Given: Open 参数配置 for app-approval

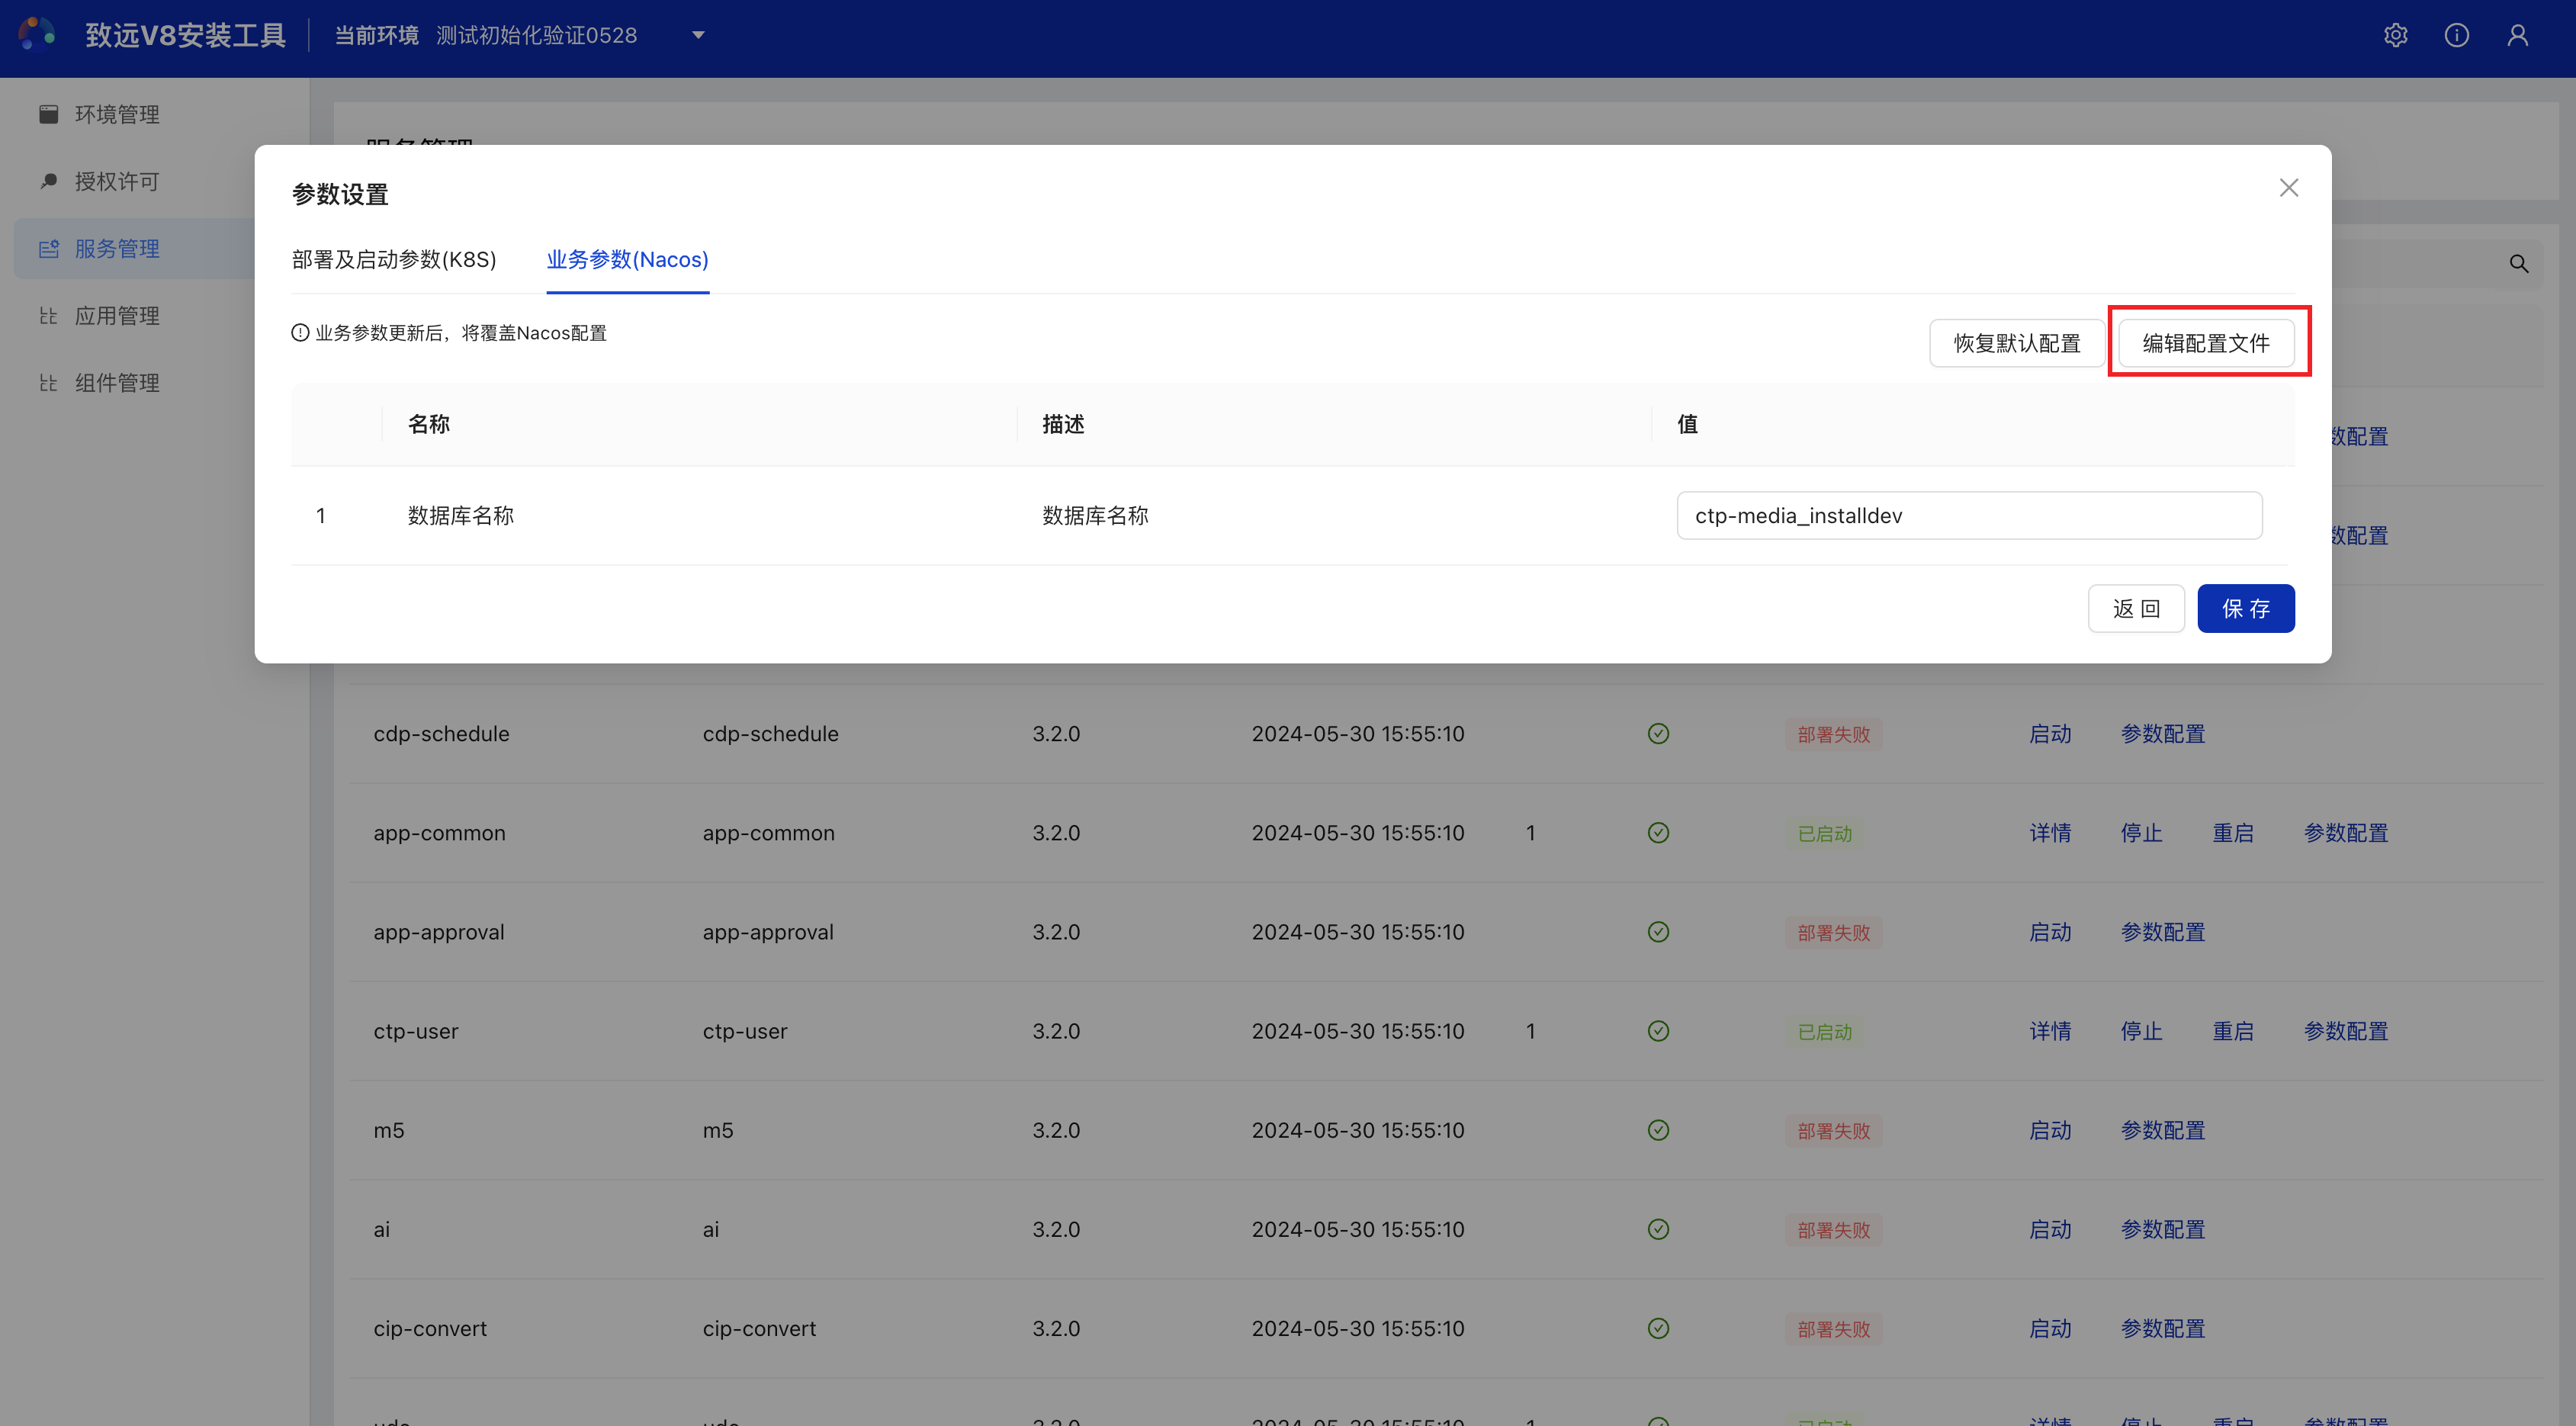Looking at the screenshot, I should pyautogui.click(x=2162, y=932).
